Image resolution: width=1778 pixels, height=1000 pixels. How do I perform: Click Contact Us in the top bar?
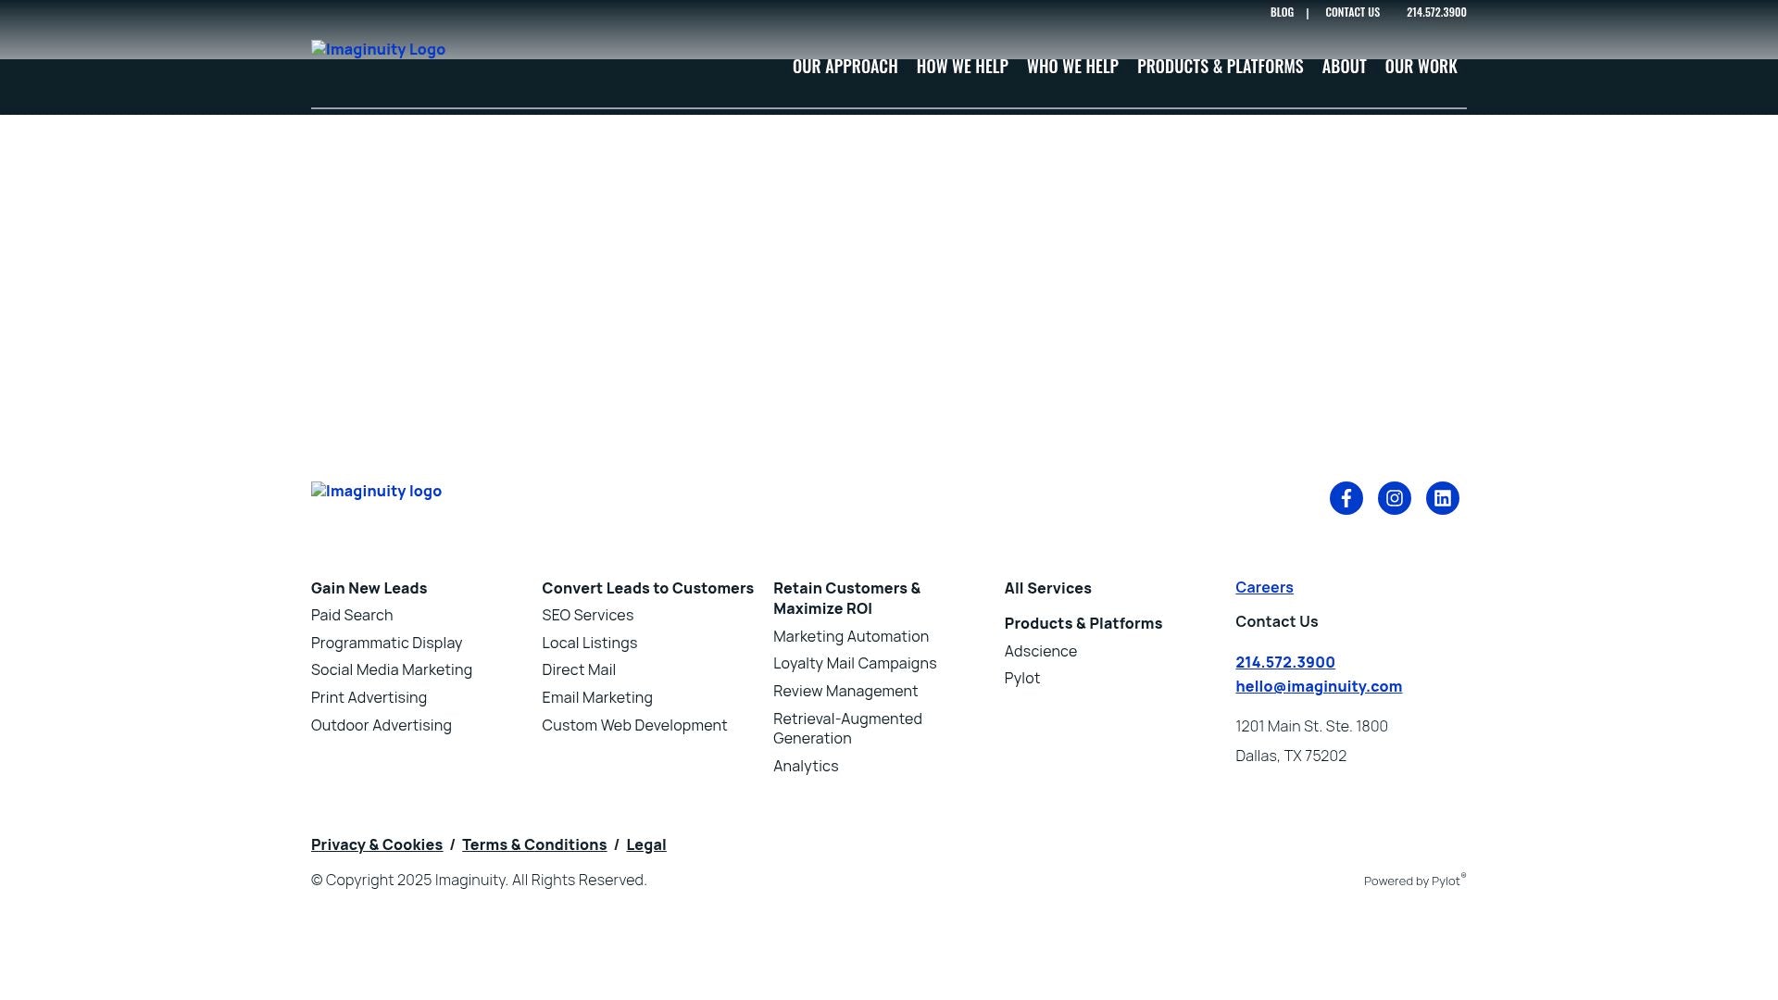pyautogui.click(x=1352, y=12)
